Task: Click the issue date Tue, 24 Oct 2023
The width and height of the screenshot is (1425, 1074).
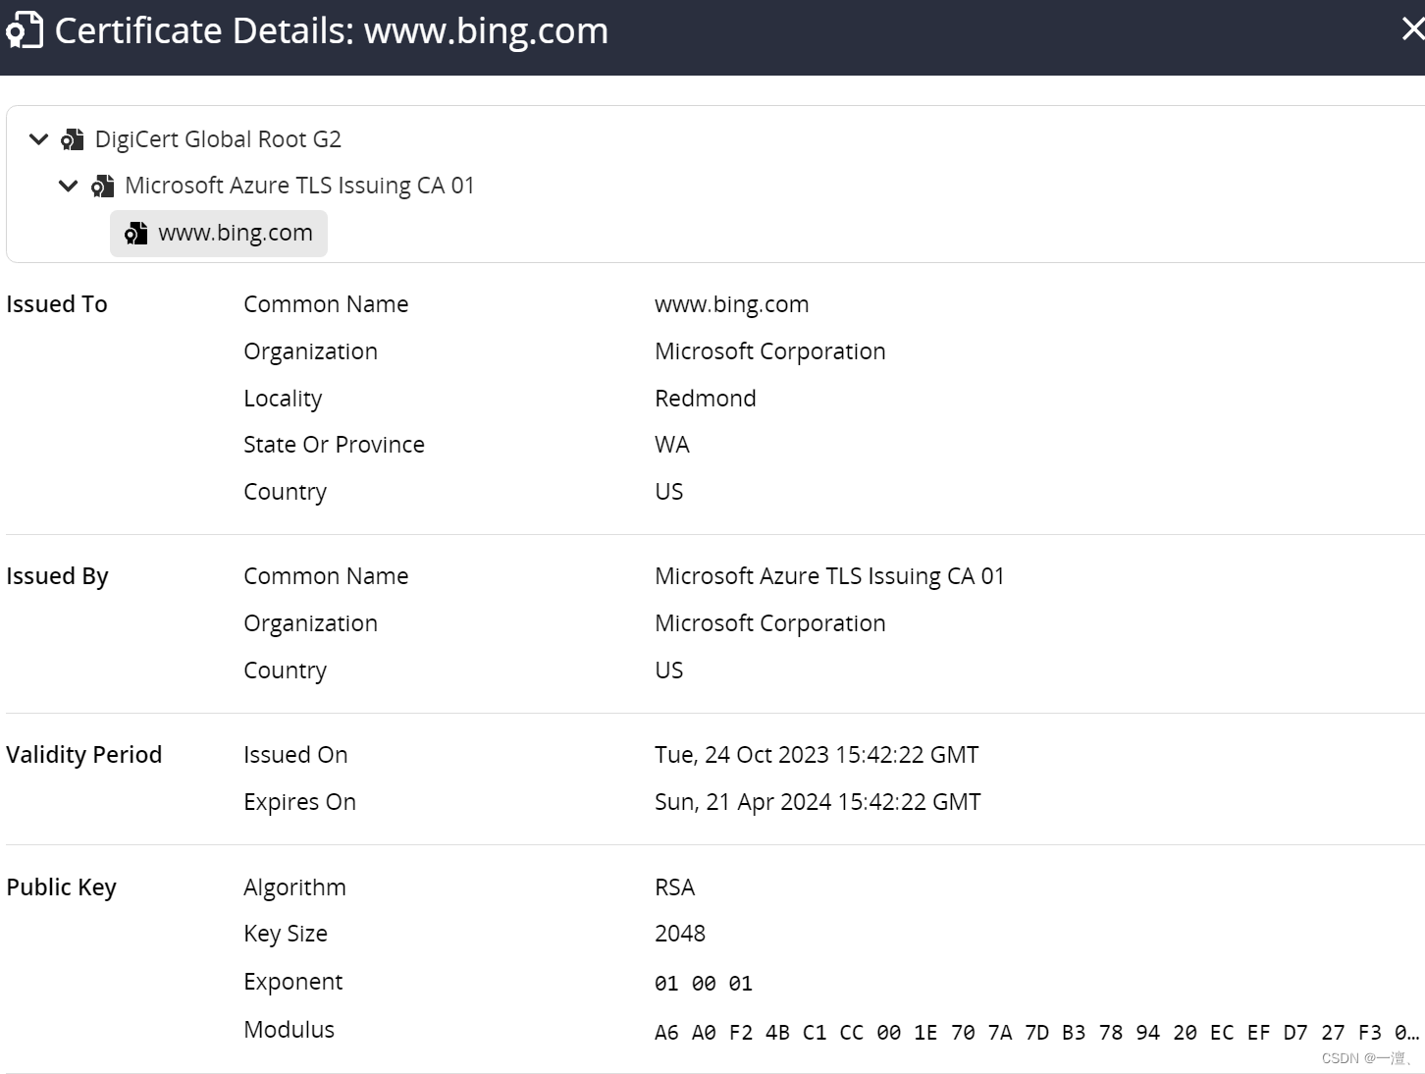Action: [817, 755]
